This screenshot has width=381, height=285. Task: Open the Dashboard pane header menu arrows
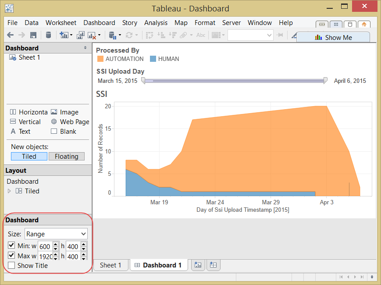[85, 48]
